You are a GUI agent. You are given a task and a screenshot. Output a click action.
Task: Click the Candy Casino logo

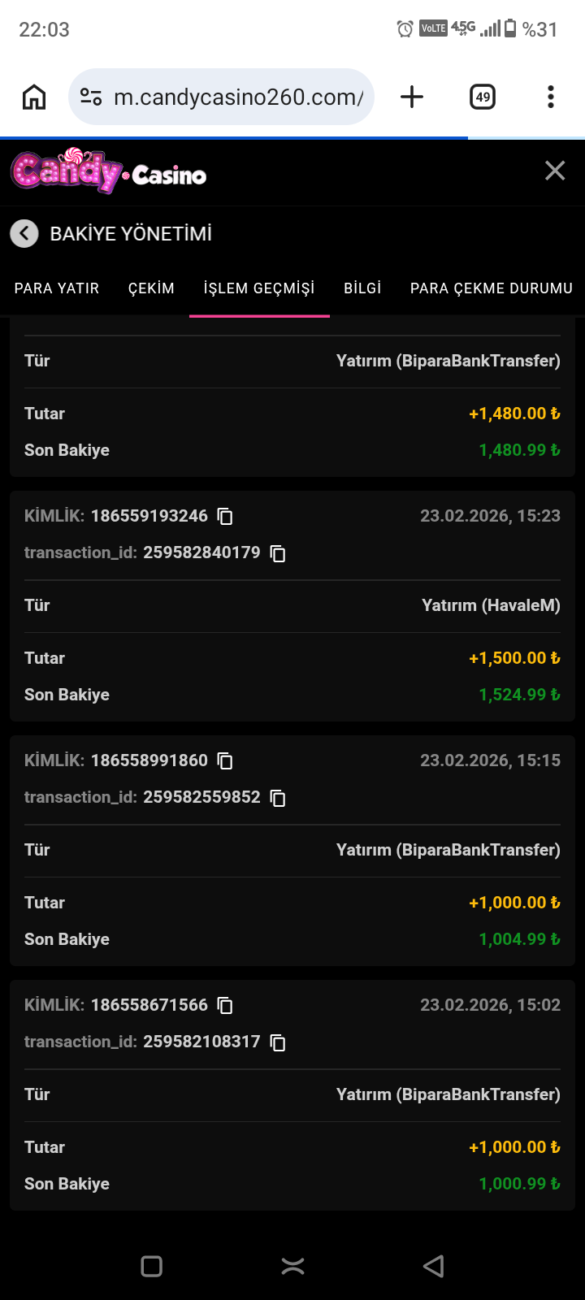[x=109, y=171]
